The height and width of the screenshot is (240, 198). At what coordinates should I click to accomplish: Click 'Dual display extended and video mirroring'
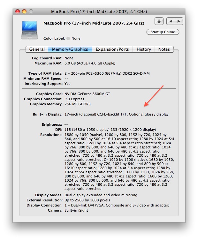pos(101,195)
